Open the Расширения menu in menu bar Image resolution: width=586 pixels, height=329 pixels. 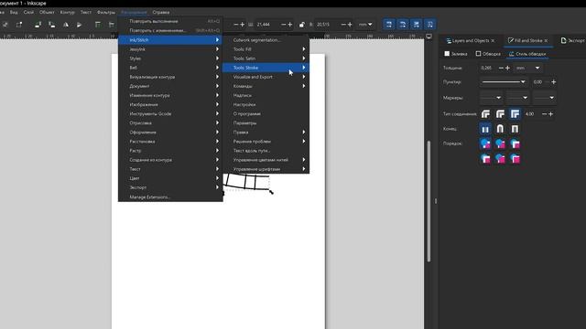(x=134, y=12)
